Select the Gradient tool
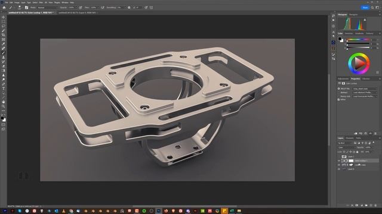The image size is (382, 214). [3, 71]
